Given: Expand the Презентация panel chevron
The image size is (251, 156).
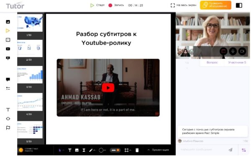Looking at the screenshot, I should pyautogui.click(x=149, y=150).
